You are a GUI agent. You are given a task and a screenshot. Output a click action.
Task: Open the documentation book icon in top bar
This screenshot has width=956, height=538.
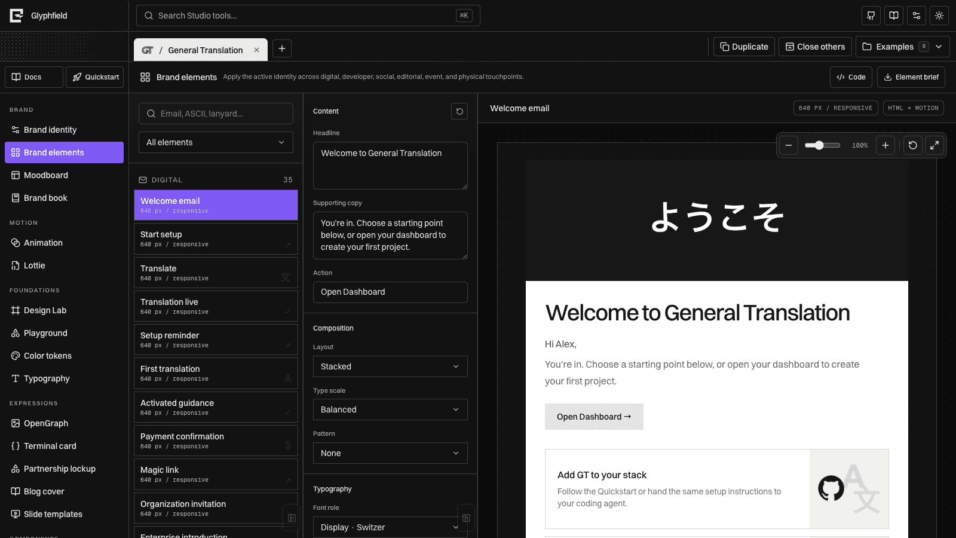894,16
